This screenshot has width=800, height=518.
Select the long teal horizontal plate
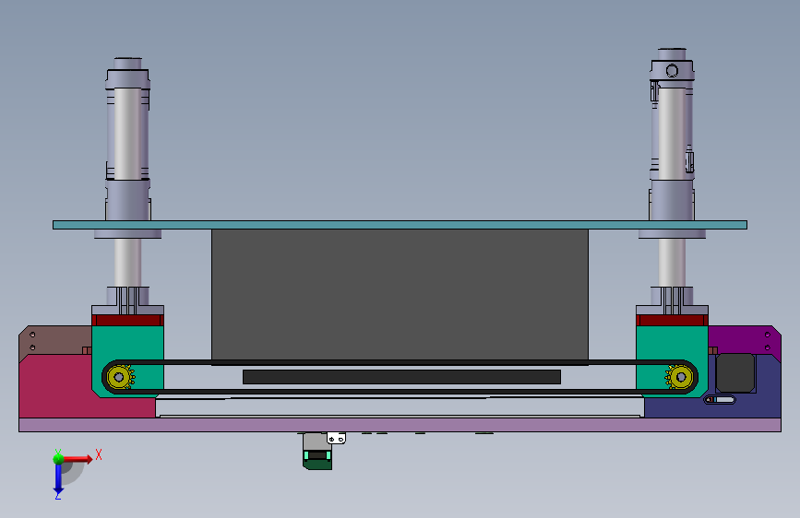coord(400,225)
